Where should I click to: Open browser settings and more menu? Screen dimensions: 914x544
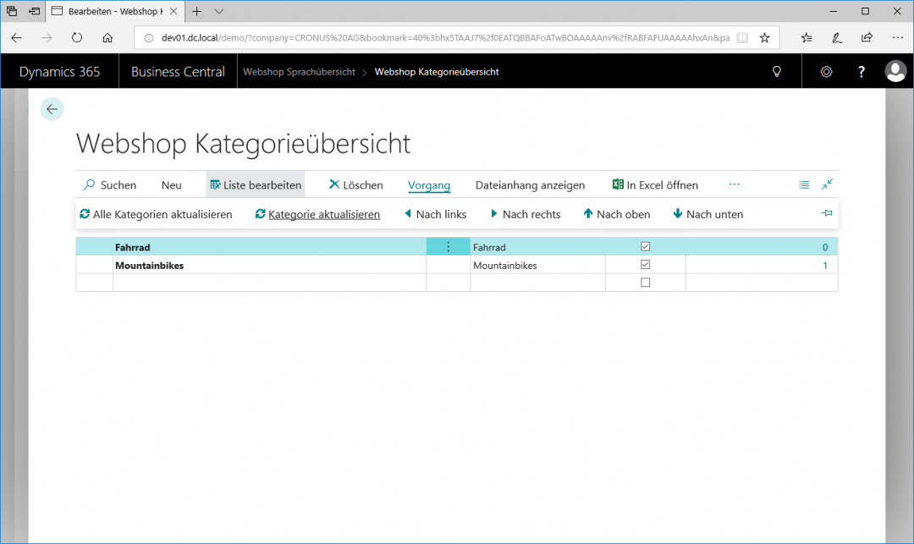pos(898,38)
